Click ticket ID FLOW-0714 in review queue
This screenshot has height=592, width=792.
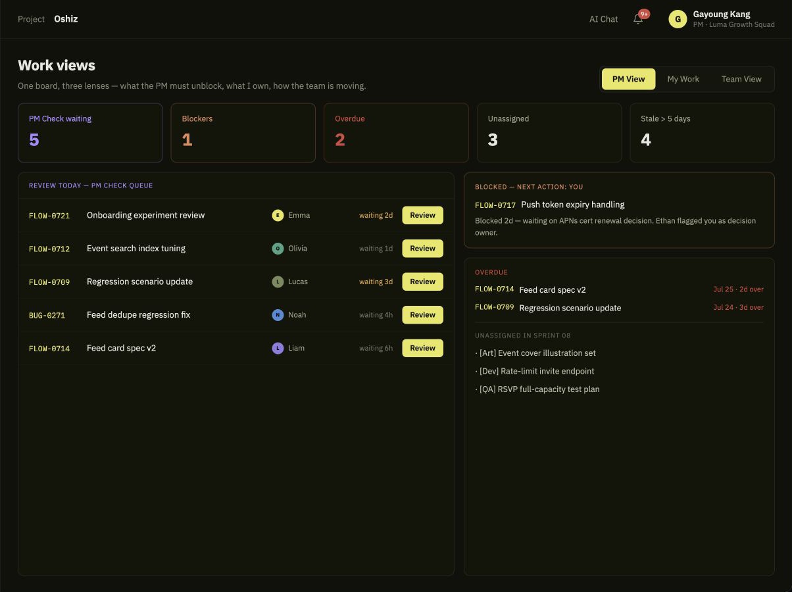click(49, 349)
